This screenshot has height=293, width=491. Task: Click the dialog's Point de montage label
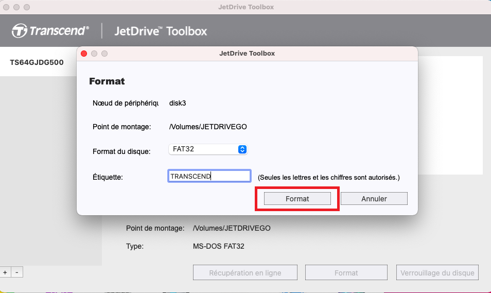tap(122, 127)
